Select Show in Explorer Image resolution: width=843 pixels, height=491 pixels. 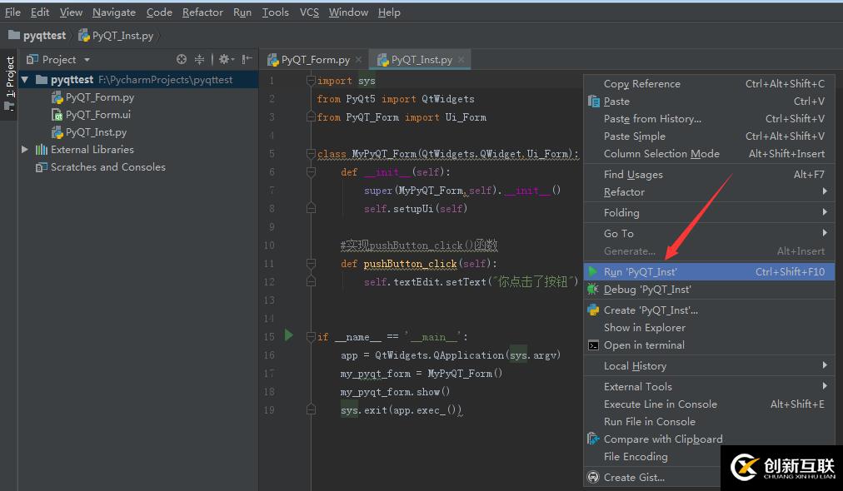click(709, 327)
